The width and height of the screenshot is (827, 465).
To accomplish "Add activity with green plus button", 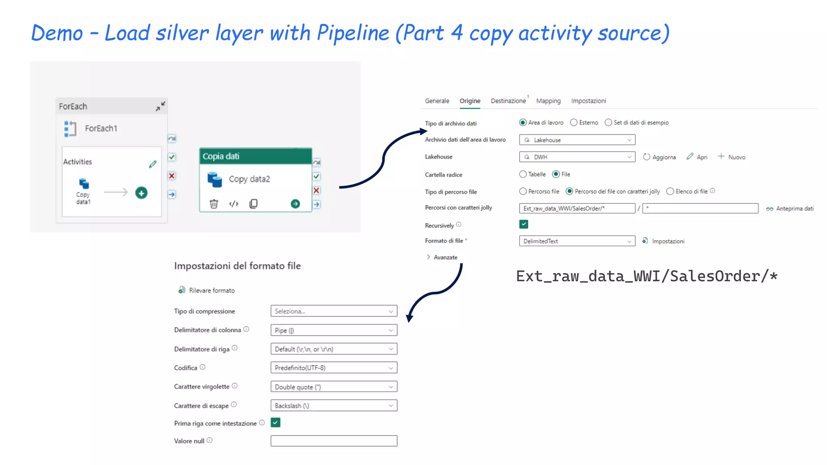I will [x=141, y=193].
